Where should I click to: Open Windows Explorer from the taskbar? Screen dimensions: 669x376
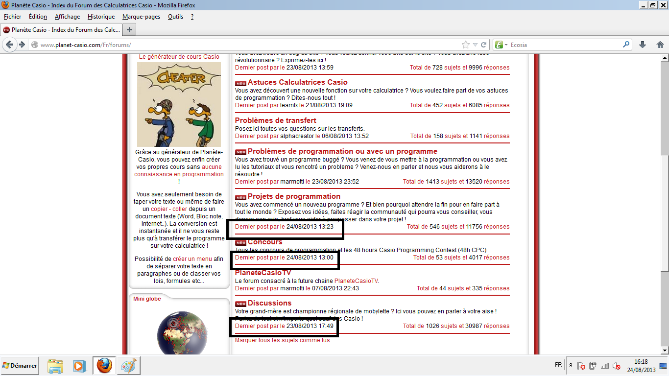point(55,366)
